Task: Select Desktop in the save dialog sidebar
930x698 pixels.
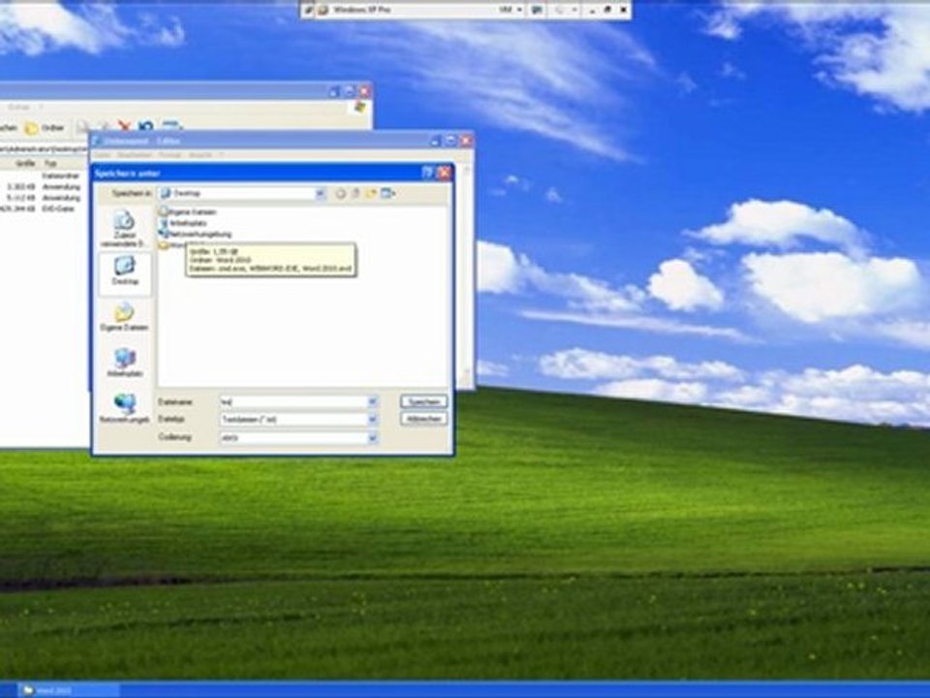Action: 125,271
